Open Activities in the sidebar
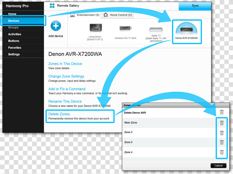This screenshot has height=174, width=233. [x=15, y=34]
